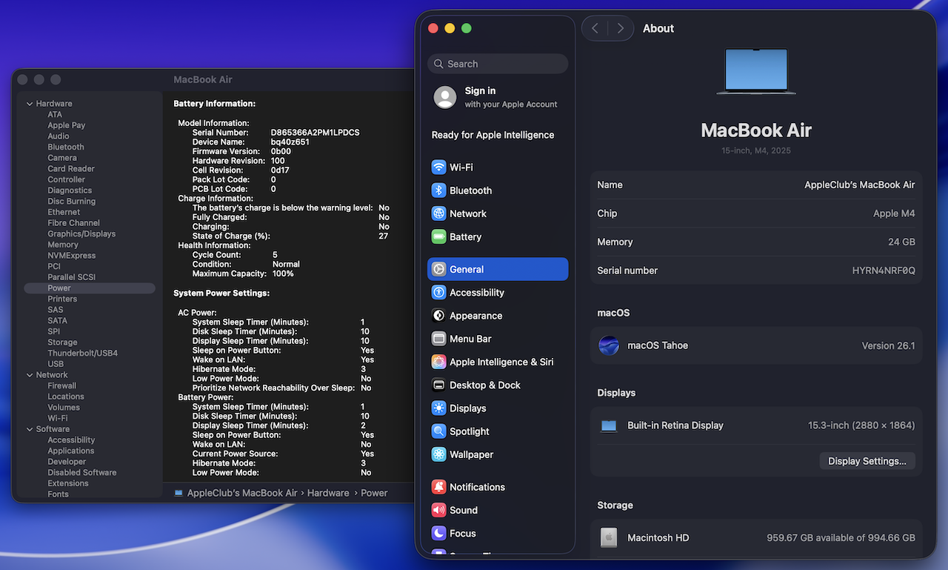Open the Spotlight settings icon
Viewport: 948px width, 570px height.
(x=439, y=431)
